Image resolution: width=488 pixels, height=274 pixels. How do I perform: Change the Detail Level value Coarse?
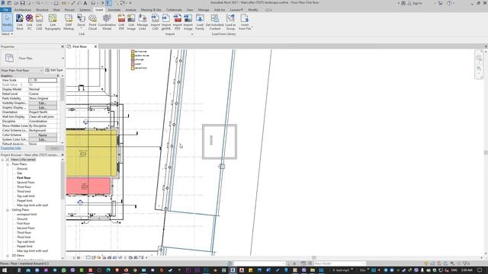43,94
